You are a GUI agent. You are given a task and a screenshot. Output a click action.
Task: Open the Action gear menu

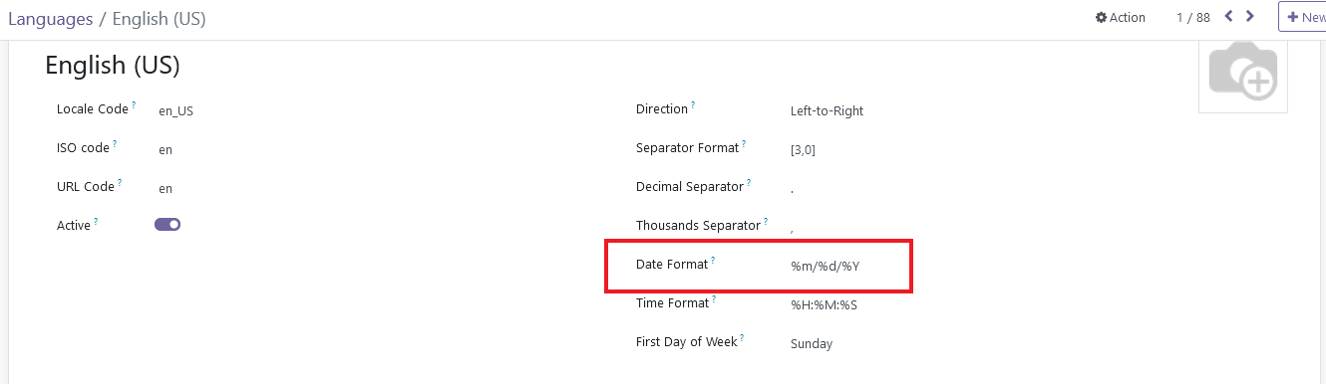pyautogui.click(x=1121, y=18)
